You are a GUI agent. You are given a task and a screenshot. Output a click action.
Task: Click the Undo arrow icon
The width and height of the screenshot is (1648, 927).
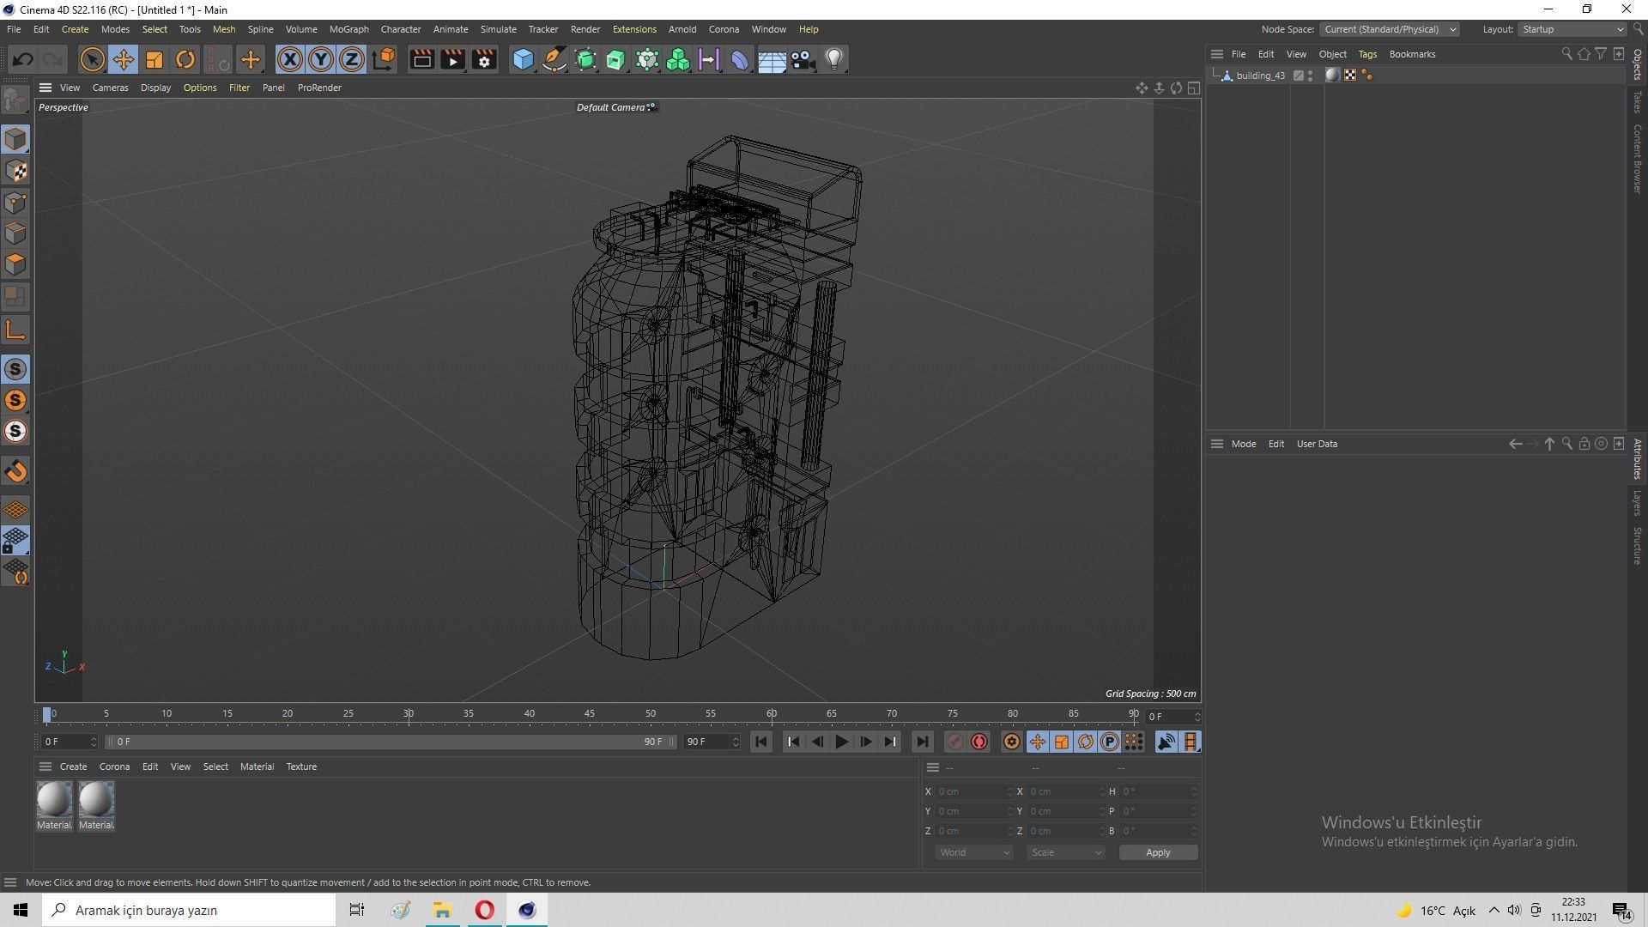click(22, 59)
